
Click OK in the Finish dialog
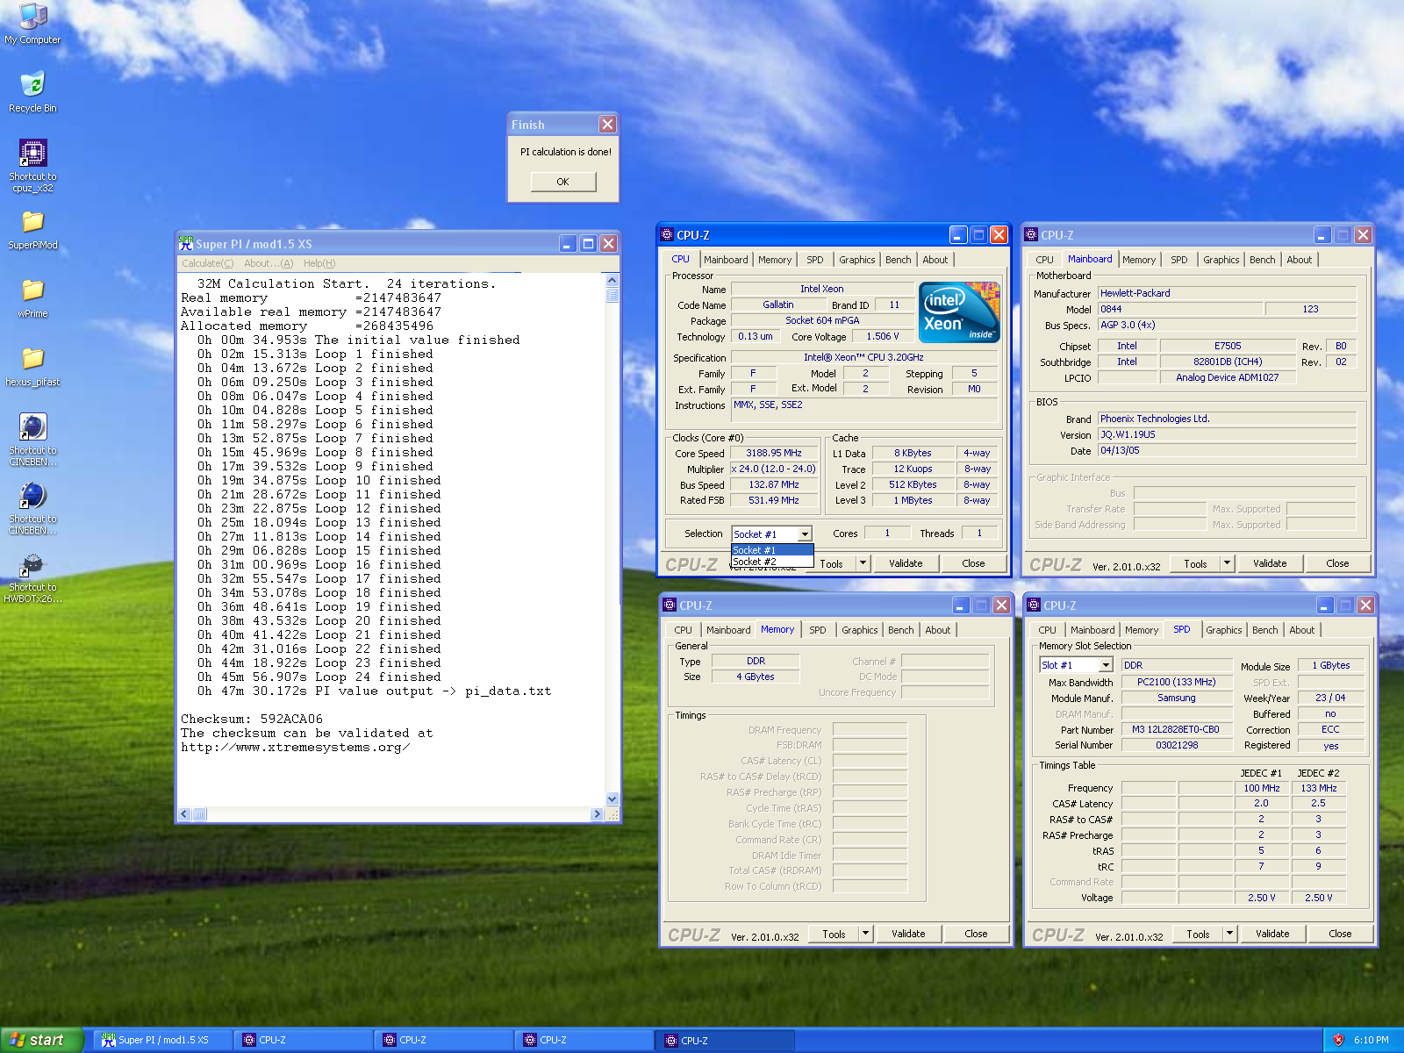coord(563,182)
